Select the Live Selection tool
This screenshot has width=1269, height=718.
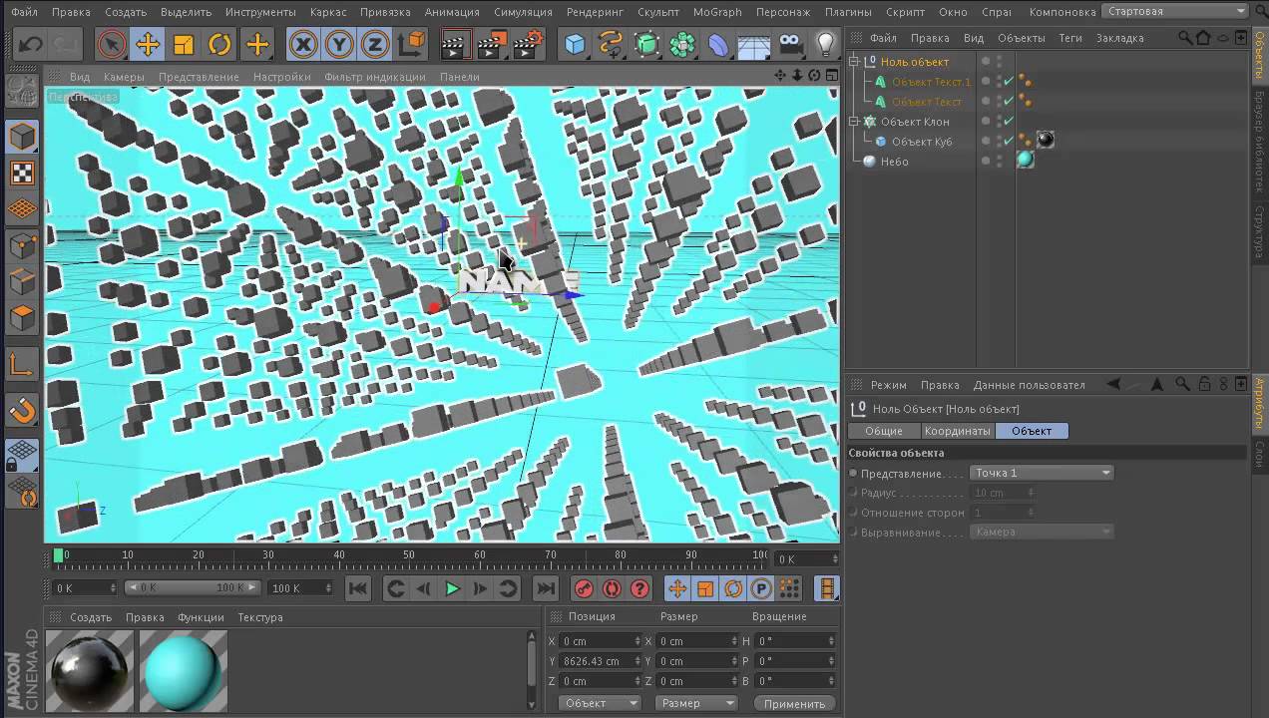112,45
